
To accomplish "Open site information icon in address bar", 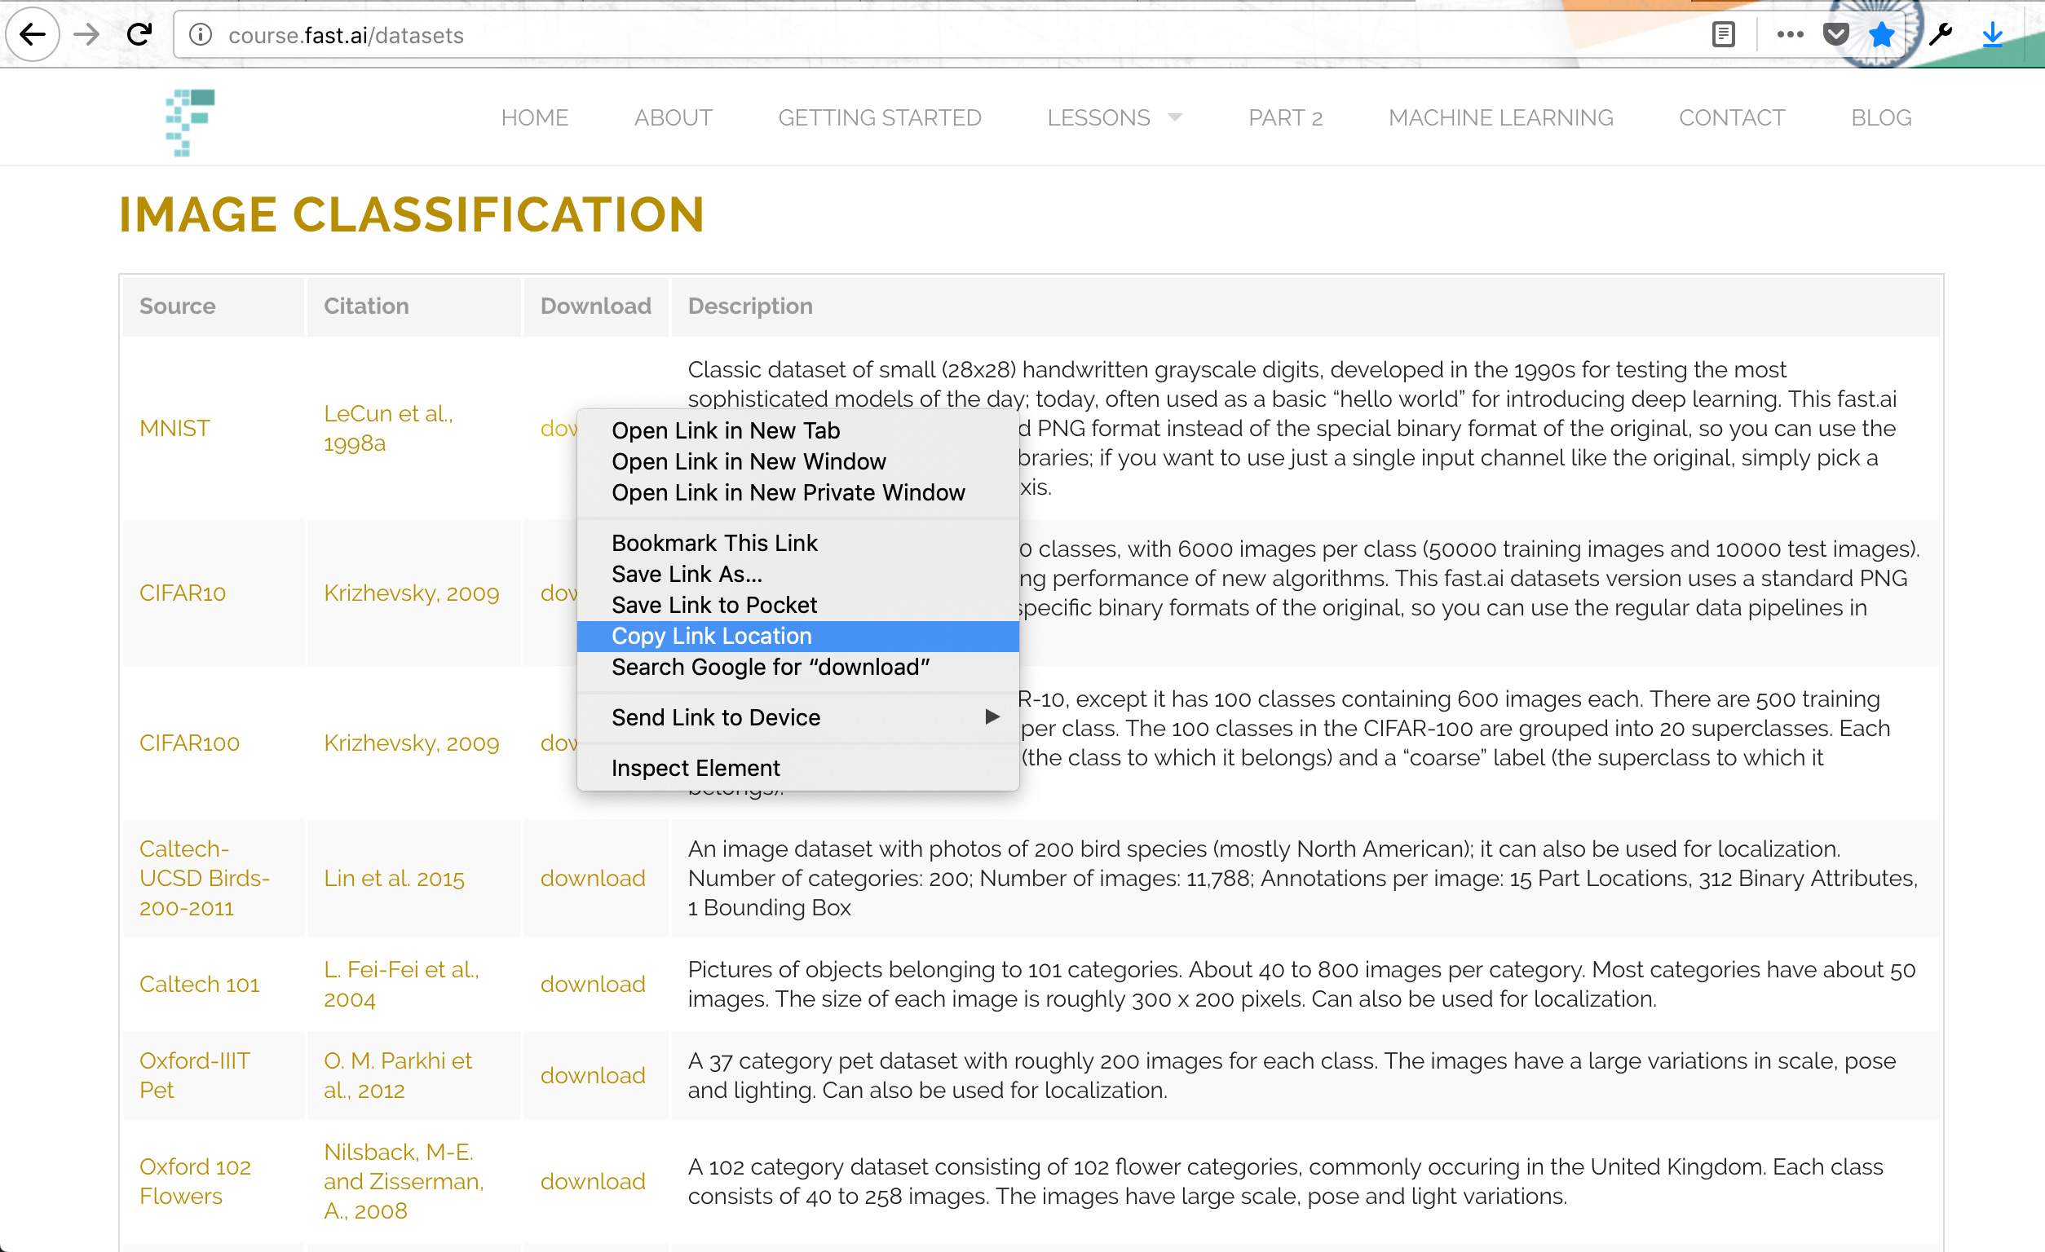I will point(200,35).
